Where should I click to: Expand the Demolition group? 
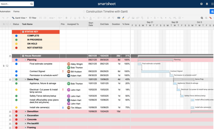click(x=25, y=112)
